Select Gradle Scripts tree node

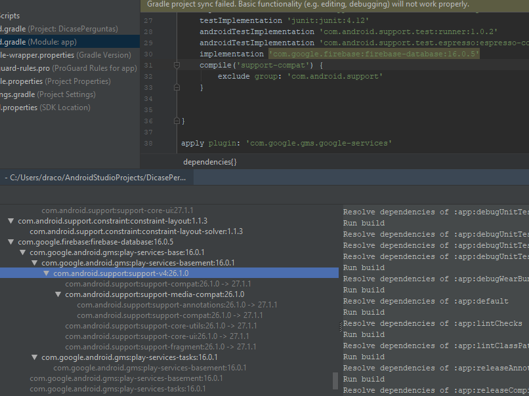pos(10,16)
